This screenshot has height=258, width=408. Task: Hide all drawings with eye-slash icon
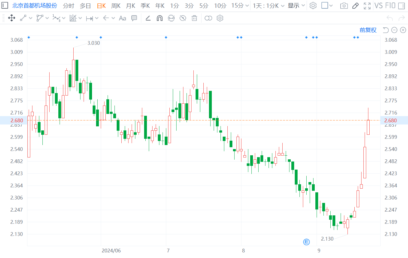tap(183, 18)
